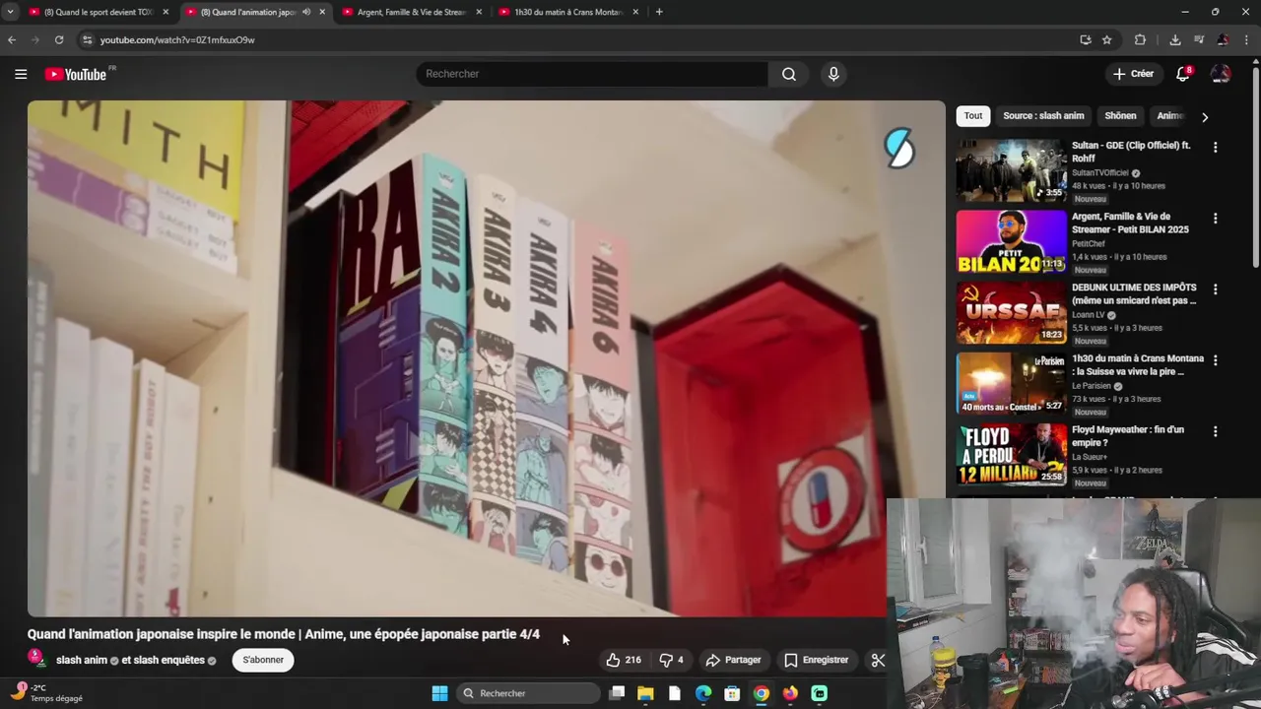Select the Source : slash anim chip
The height and width of the screenshot is (709, 1261).
tap(1043, 115)
